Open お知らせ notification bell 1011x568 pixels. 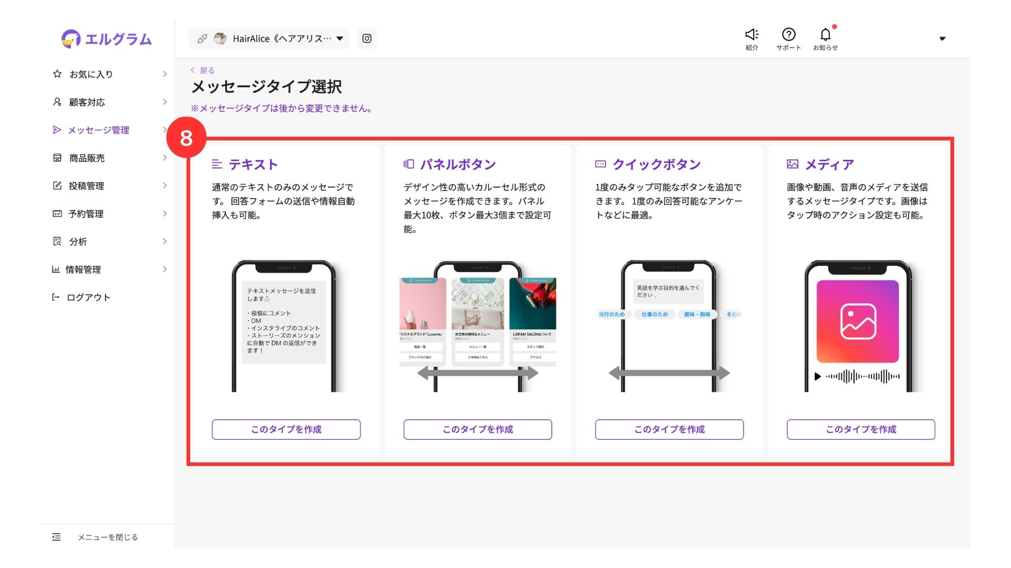coord(825,35)
